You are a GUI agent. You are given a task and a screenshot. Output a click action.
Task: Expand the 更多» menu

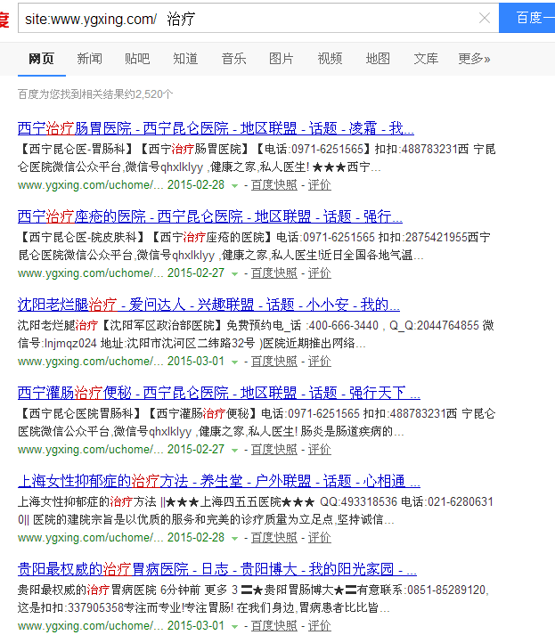pyautogui.click(x=474, y=59)
